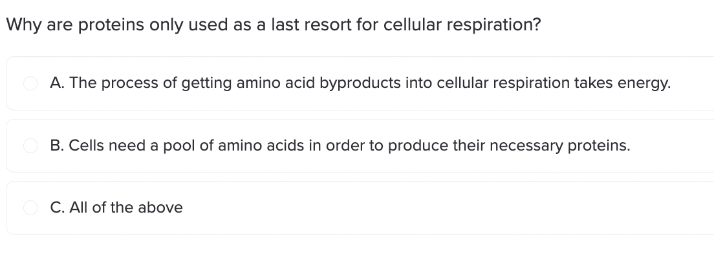The height and width of the screenshot is (274, 714).
Task: Select radio button for option B
Action: coord(30,145)
